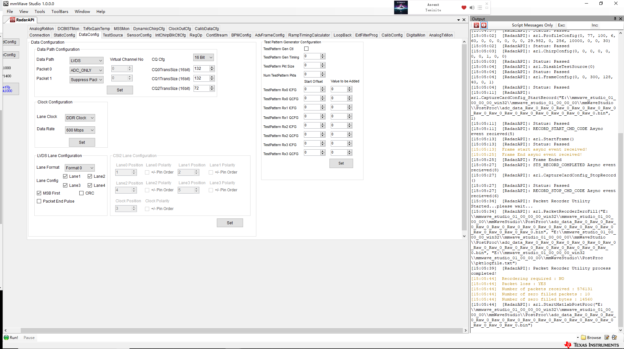The image size is (624, 349).
Task: Switch to the StaticConfig tab
Action: pos(64,35)
